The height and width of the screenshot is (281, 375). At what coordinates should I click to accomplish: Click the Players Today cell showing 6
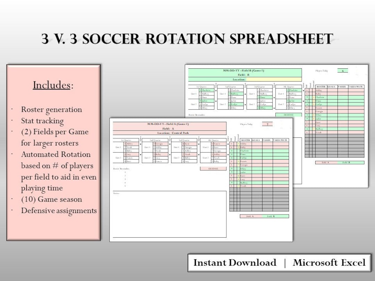click(343, 70)
